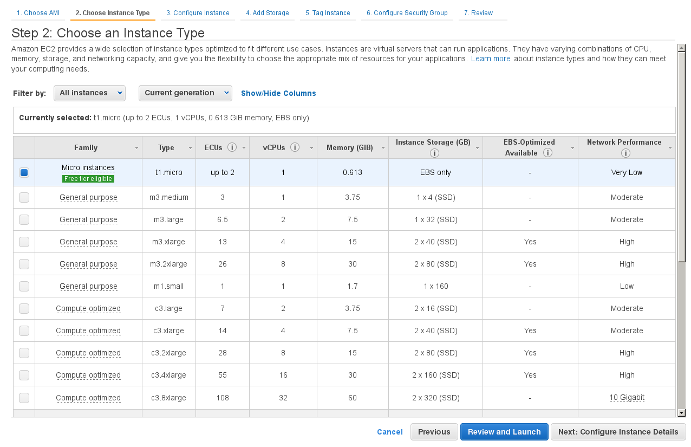Click info icon under Network Performance header
Viewport: 691px width, 447px height.
(x=625, y=153)
